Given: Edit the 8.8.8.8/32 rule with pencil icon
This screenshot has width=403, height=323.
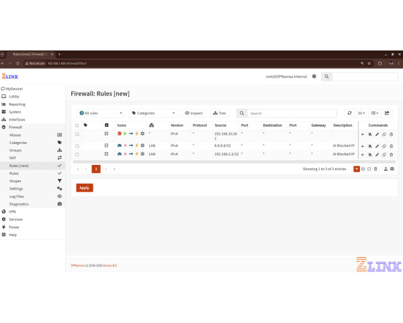Looking at the screenshot, I should pyautogui.click(x=377, y=145).
